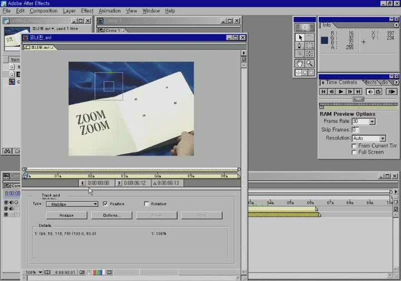
Task: Open the View menu
Action: pyautogui.click(x=131, y=11)
